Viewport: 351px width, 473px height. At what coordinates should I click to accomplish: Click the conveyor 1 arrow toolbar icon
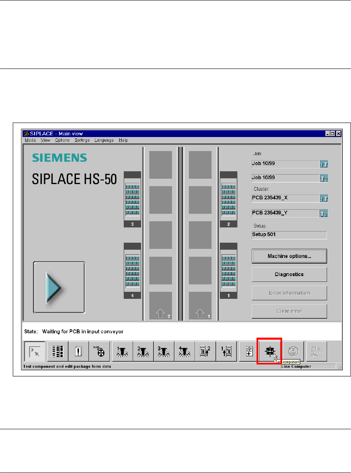pyautogui.click(x=226, y=351)
